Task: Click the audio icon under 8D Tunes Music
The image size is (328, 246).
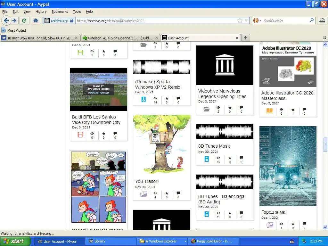Action: (x=207, y=159)
